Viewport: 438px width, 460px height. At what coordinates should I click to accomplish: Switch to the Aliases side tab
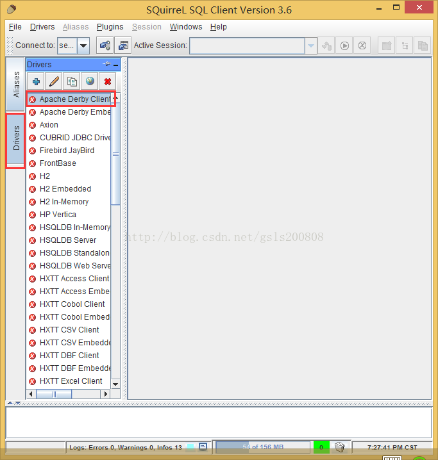pos(16,85)
